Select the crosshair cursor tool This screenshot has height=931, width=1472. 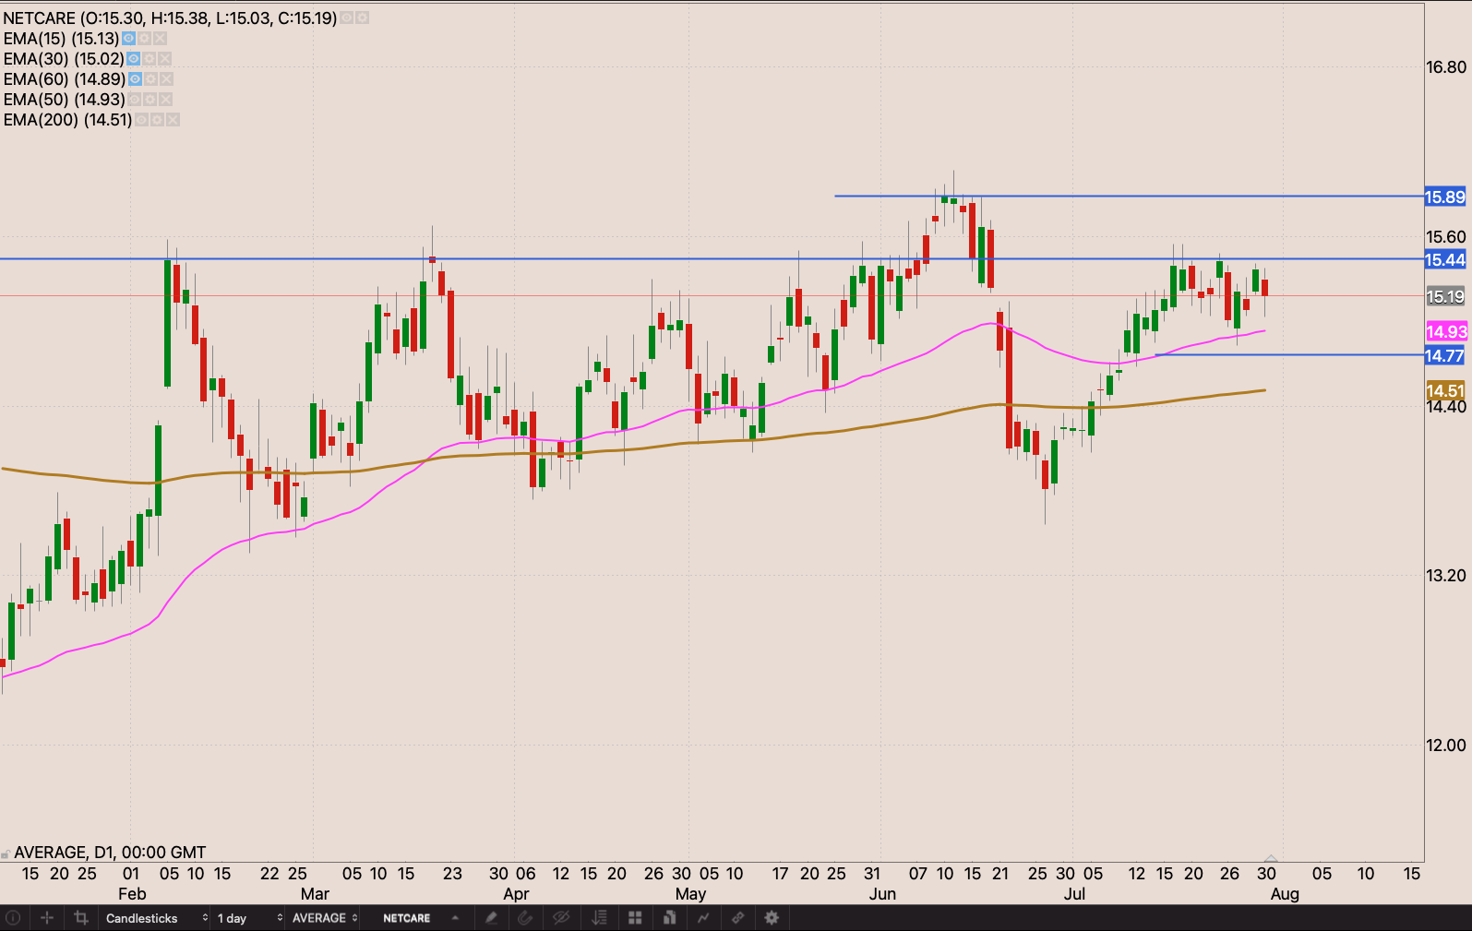(x=47, y=918)
